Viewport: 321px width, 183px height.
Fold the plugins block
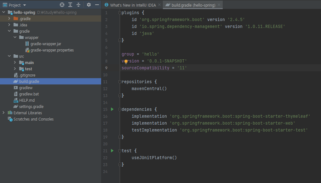[x=120, y=13]
